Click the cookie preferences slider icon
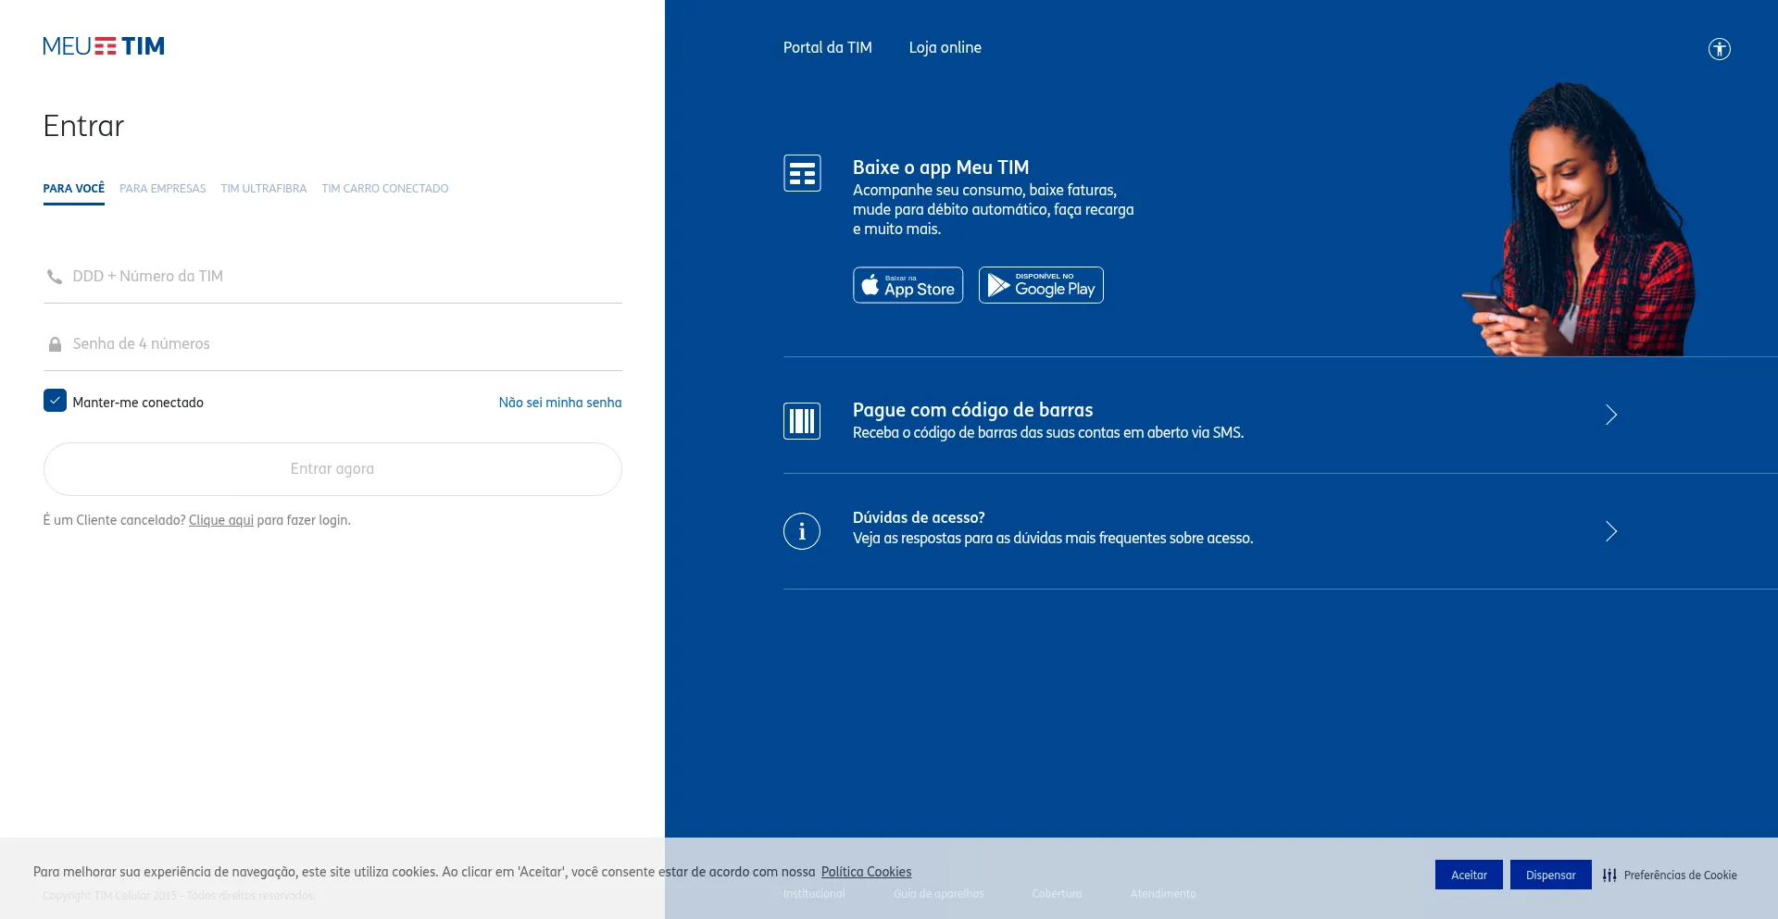Screen dimensions: 1778x919 point(1609,876)
